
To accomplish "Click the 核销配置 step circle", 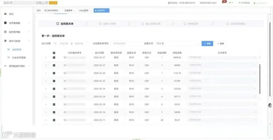I will (x=185, y=24).
